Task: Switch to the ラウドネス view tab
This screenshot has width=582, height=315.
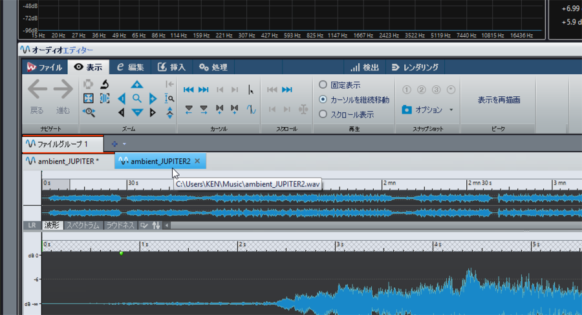Action: click(120, 225)
